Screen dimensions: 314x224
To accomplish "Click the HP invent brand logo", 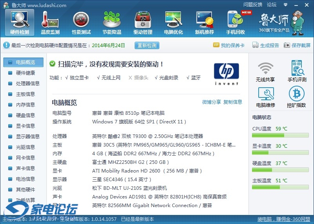I will pyautogui.click(x=226, y=74).
